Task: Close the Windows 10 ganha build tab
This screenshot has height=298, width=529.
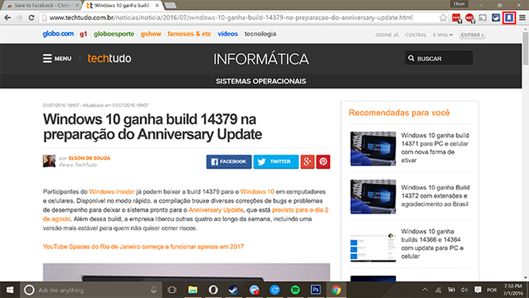Action: (x=157, y=5)
